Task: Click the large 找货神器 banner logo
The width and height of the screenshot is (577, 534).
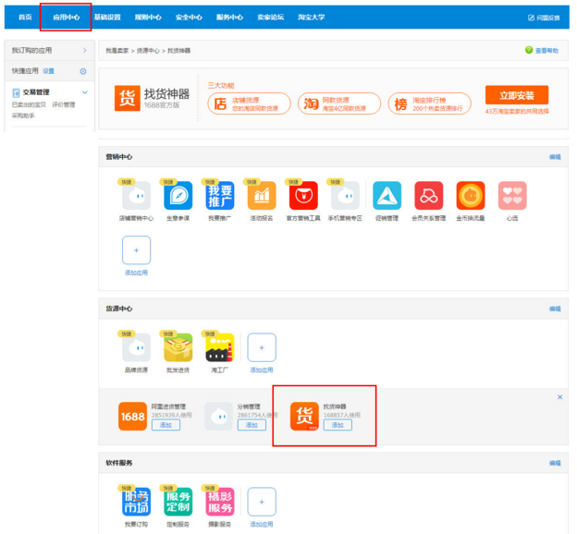Action: click(x=128, y=98)
